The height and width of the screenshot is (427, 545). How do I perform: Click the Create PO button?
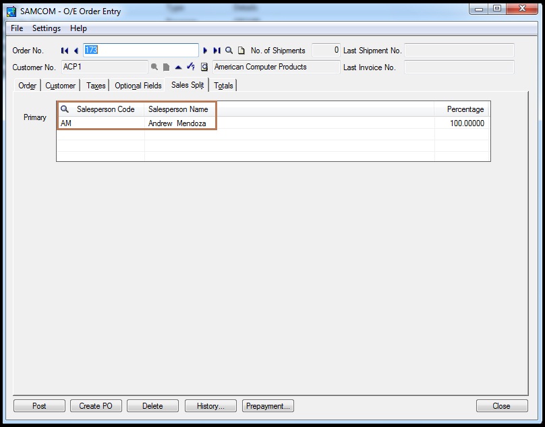(x=96, y=406)
